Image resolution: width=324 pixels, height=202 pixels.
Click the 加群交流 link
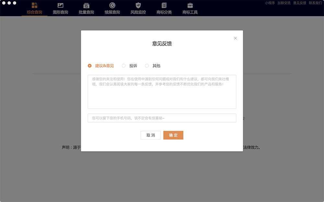284,3
